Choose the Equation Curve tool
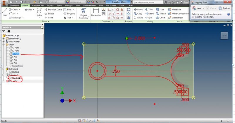Image resolution: width=235 pixels, height=123 pixels. click(53, 10)
